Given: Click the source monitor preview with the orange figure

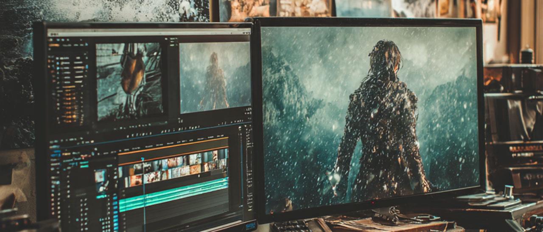Looking at the screenshot, I should [x=129, y=80].
